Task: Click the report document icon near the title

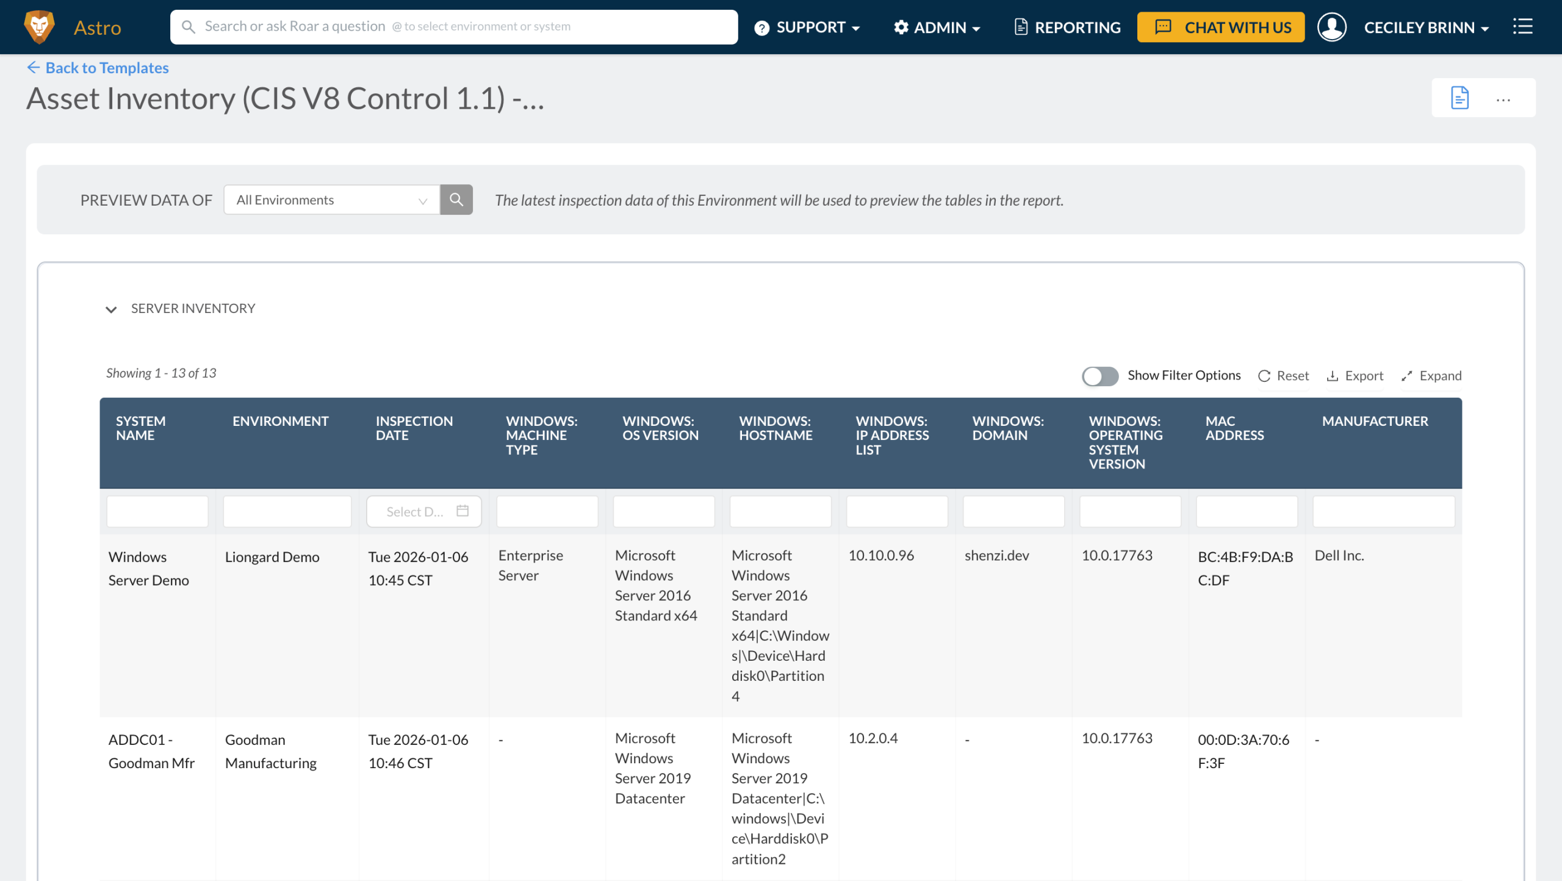Action: tap(1459, 98)
